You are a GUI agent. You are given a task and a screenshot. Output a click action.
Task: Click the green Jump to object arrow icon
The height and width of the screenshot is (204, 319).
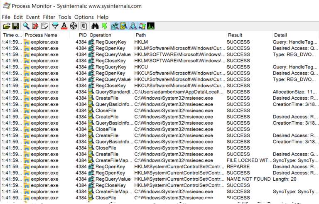[x=104, y=26]
